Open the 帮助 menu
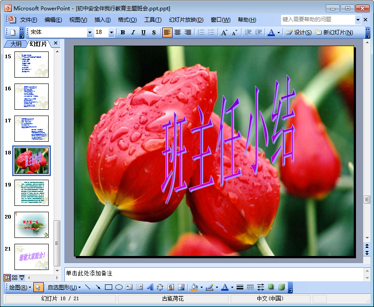 tap(247, 20)
